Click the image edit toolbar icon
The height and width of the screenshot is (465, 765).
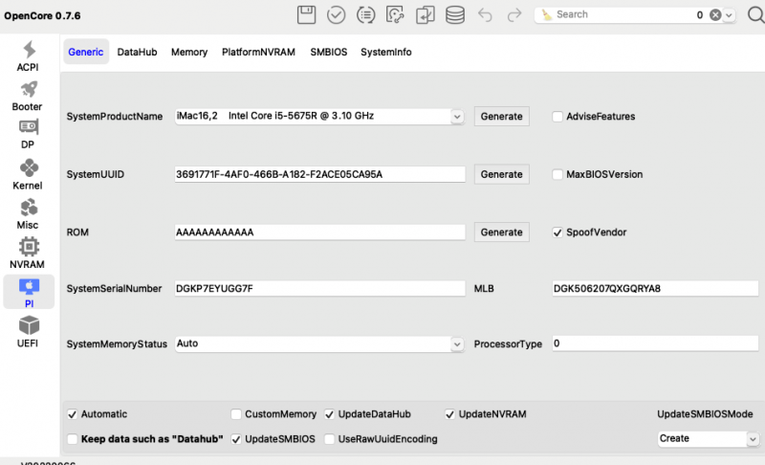pos(395,14)
